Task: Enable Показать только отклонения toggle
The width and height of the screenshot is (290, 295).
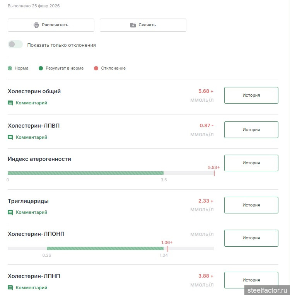Action: point(15,44)
